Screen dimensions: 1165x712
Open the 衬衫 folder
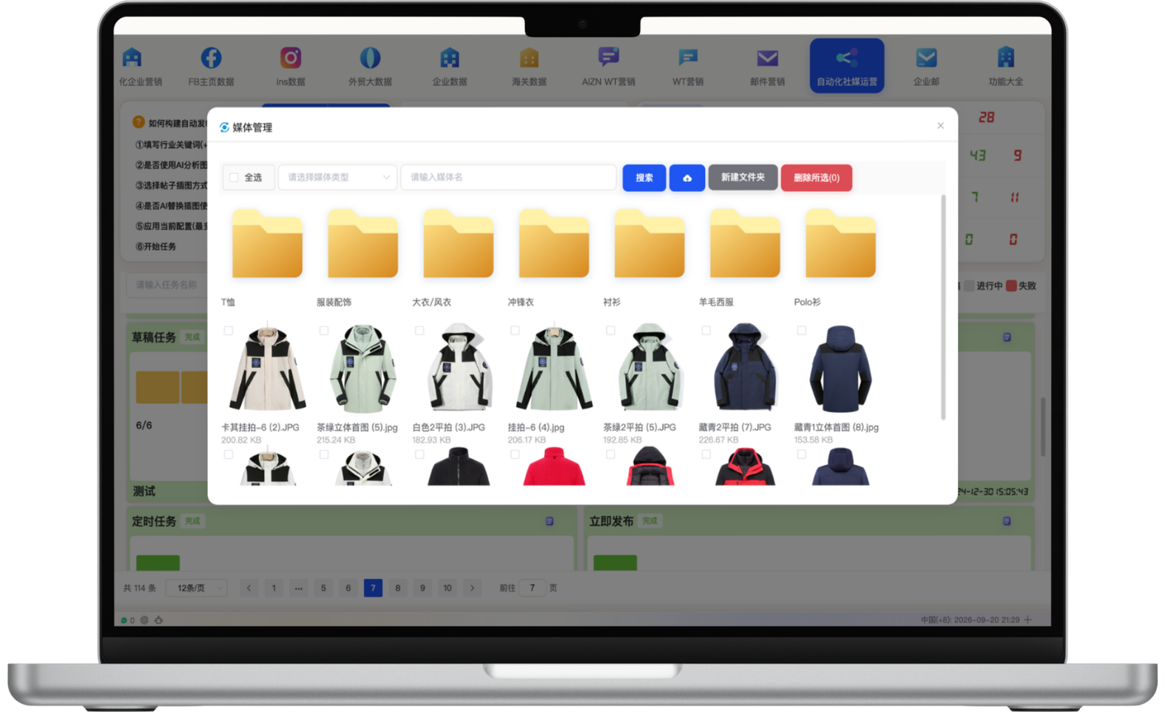649,244
